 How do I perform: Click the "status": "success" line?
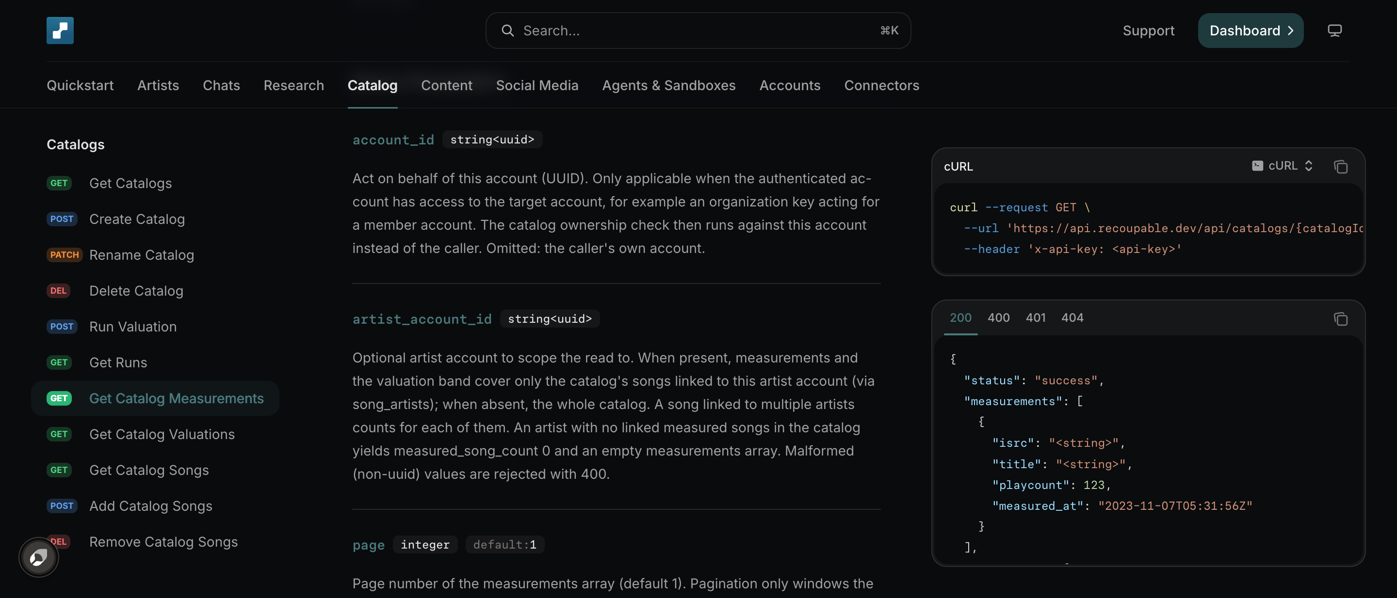pos(1034,380)
